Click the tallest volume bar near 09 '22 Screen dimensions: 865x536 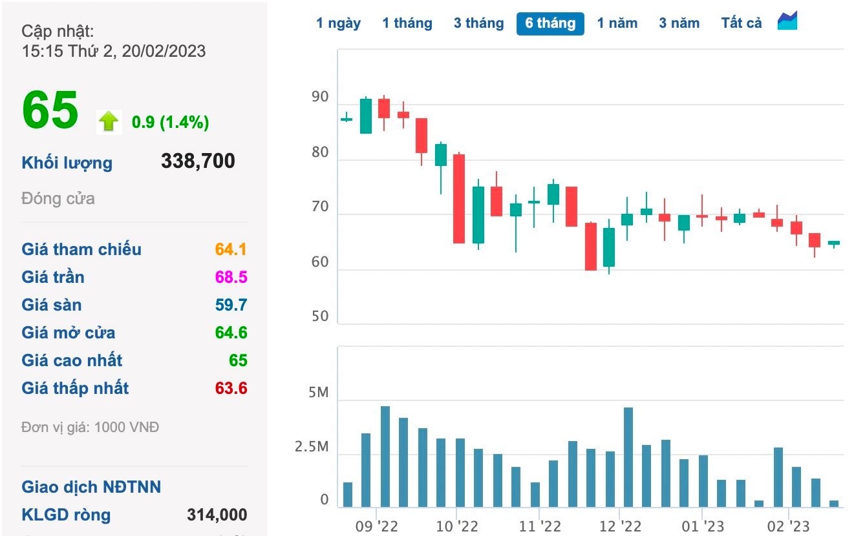click(385, 457)
